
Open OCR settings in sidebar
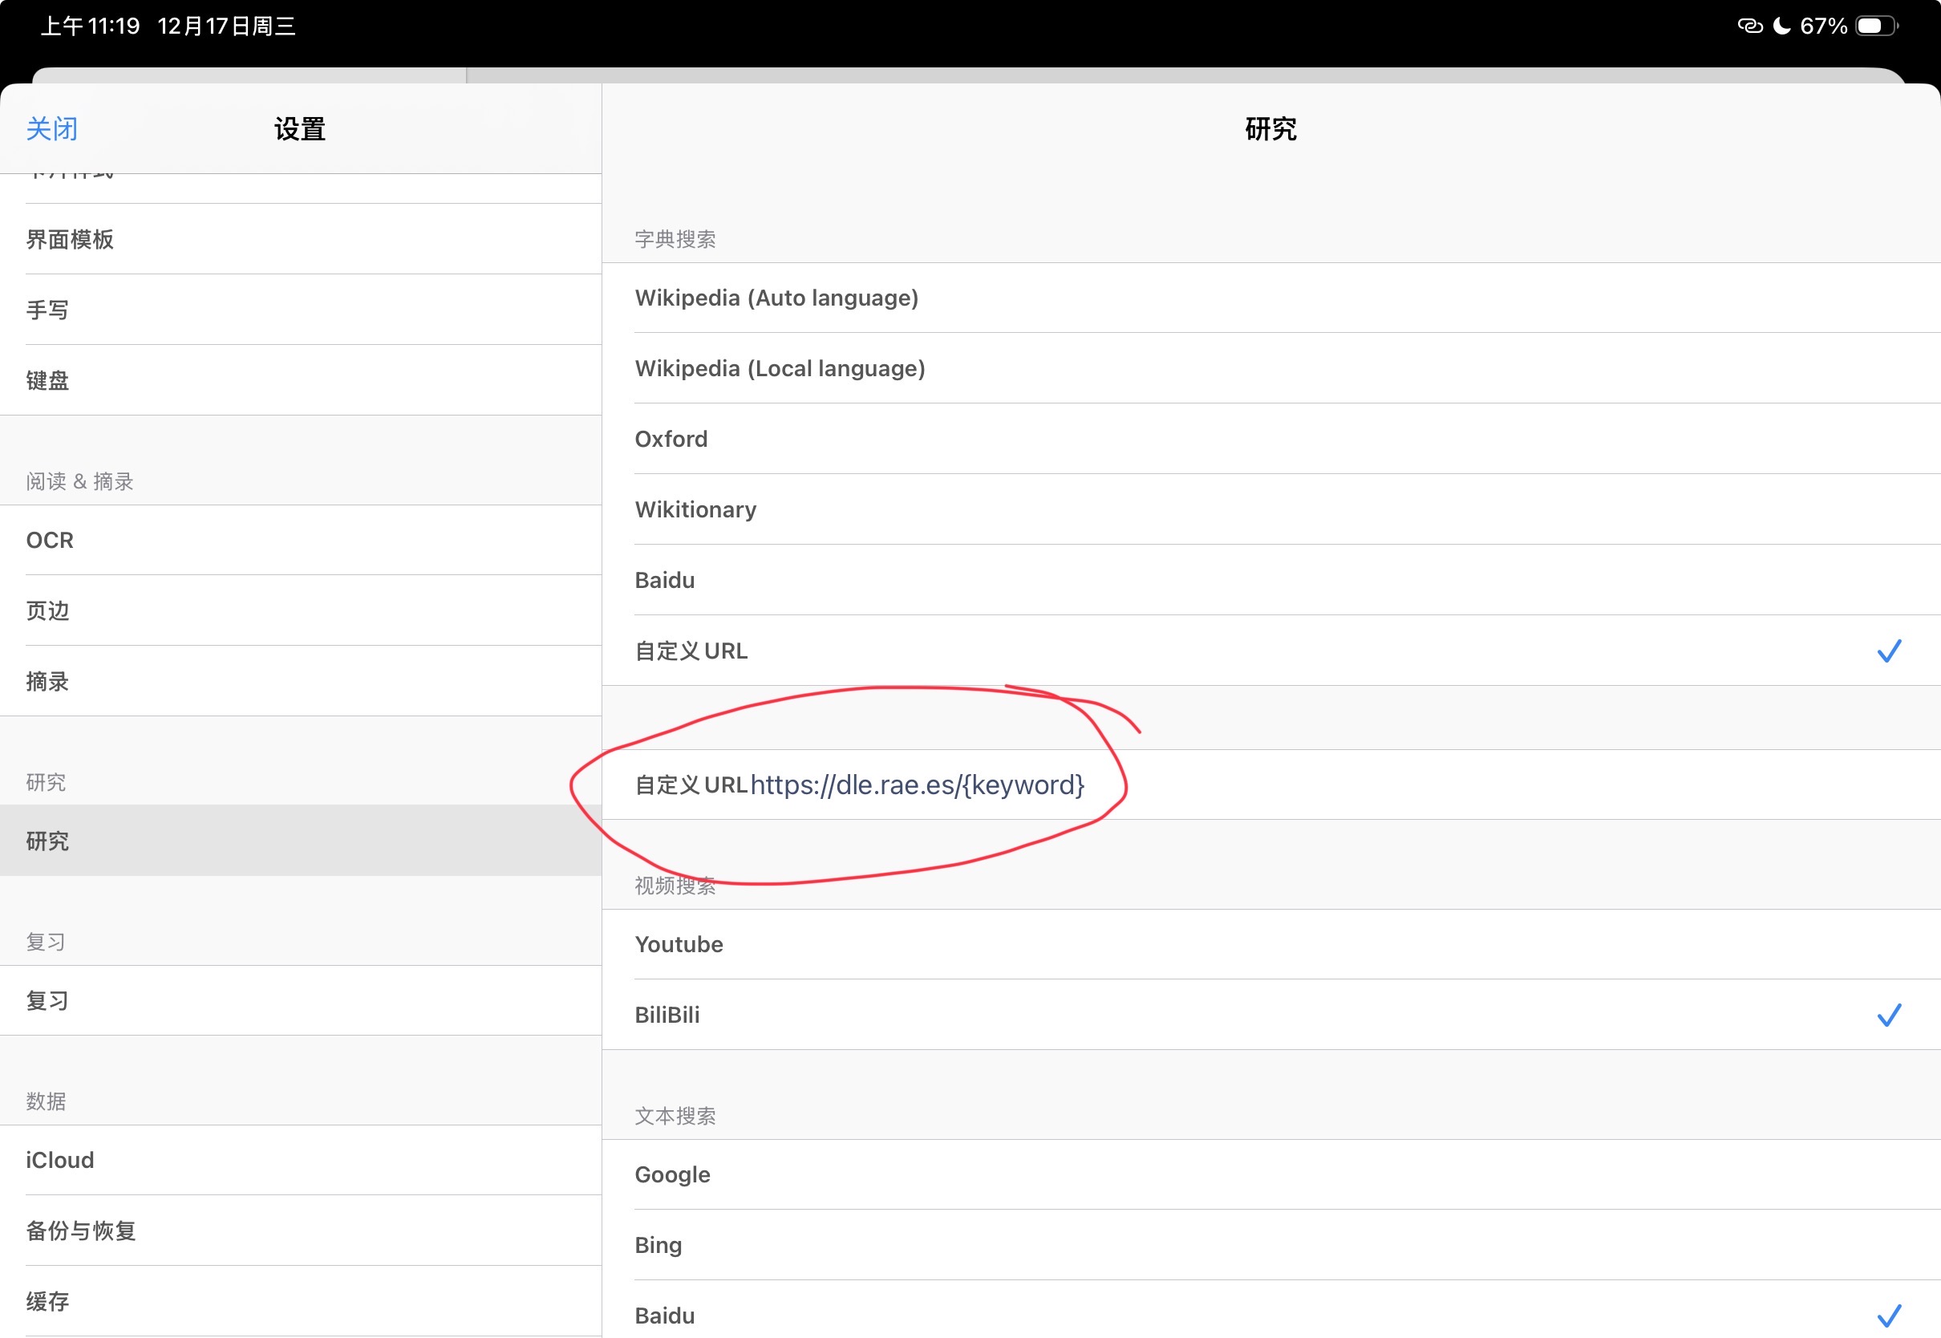(51, 541)
